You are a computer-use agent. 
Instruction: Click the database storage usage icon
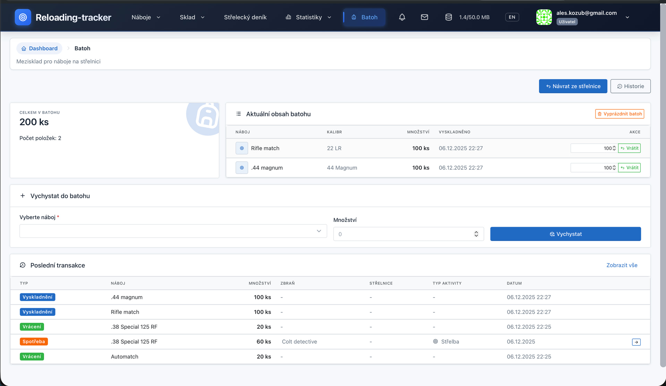(x=449, y=17)
